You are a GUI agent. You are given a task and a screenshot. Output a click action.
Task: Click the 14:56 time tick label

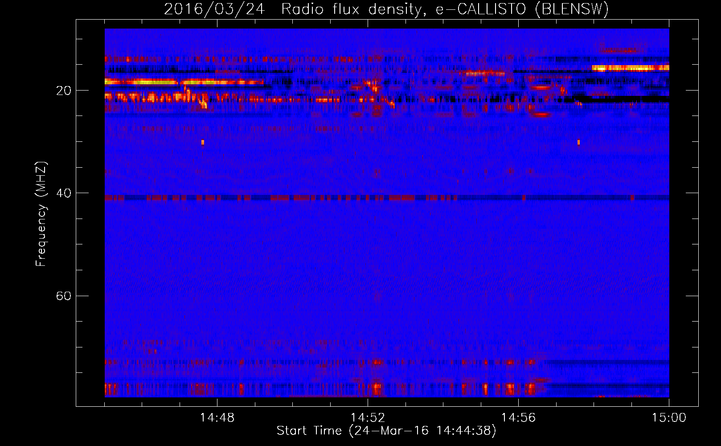[x=518, y=418]
